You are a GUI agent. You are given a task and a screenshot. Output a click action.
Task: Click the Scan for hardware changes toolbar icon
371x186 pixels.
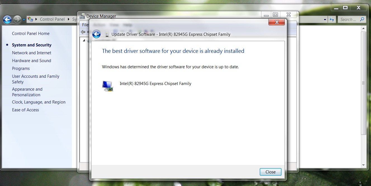point(152,30)
